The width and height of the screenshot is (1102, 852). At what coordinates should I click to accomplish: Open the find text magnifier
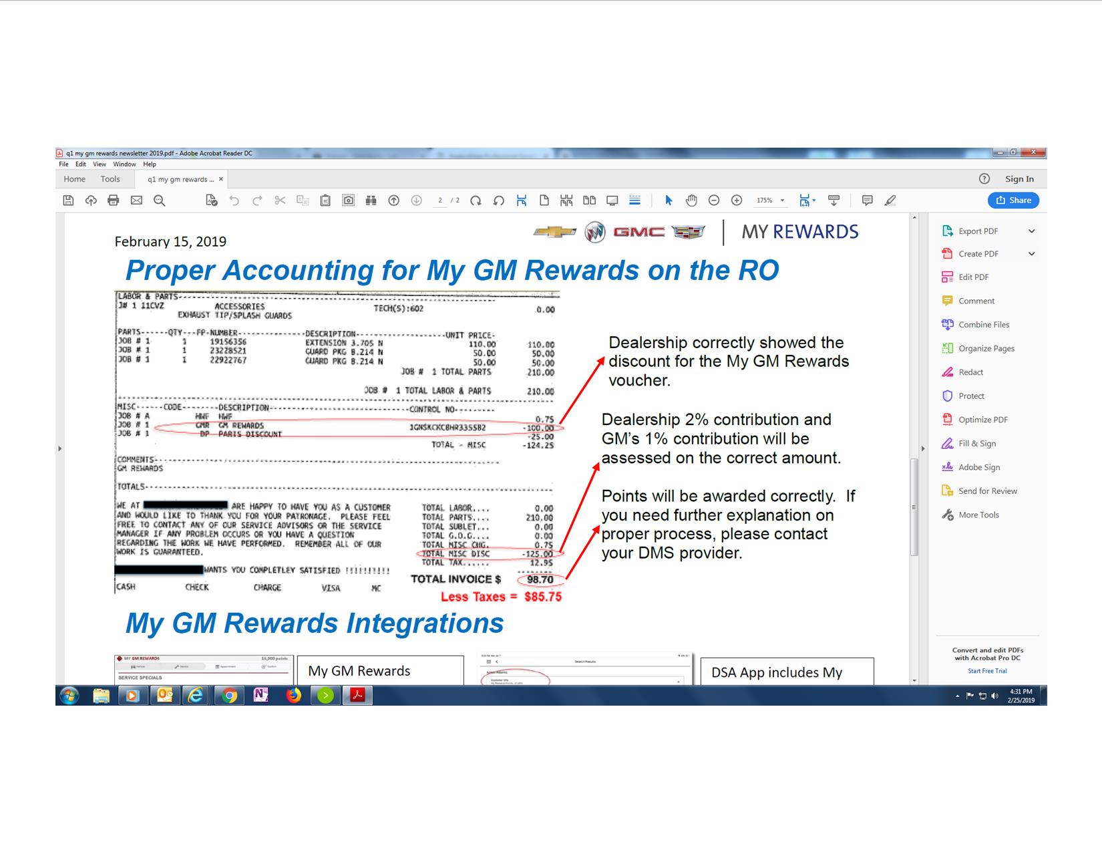click(160, 200)
